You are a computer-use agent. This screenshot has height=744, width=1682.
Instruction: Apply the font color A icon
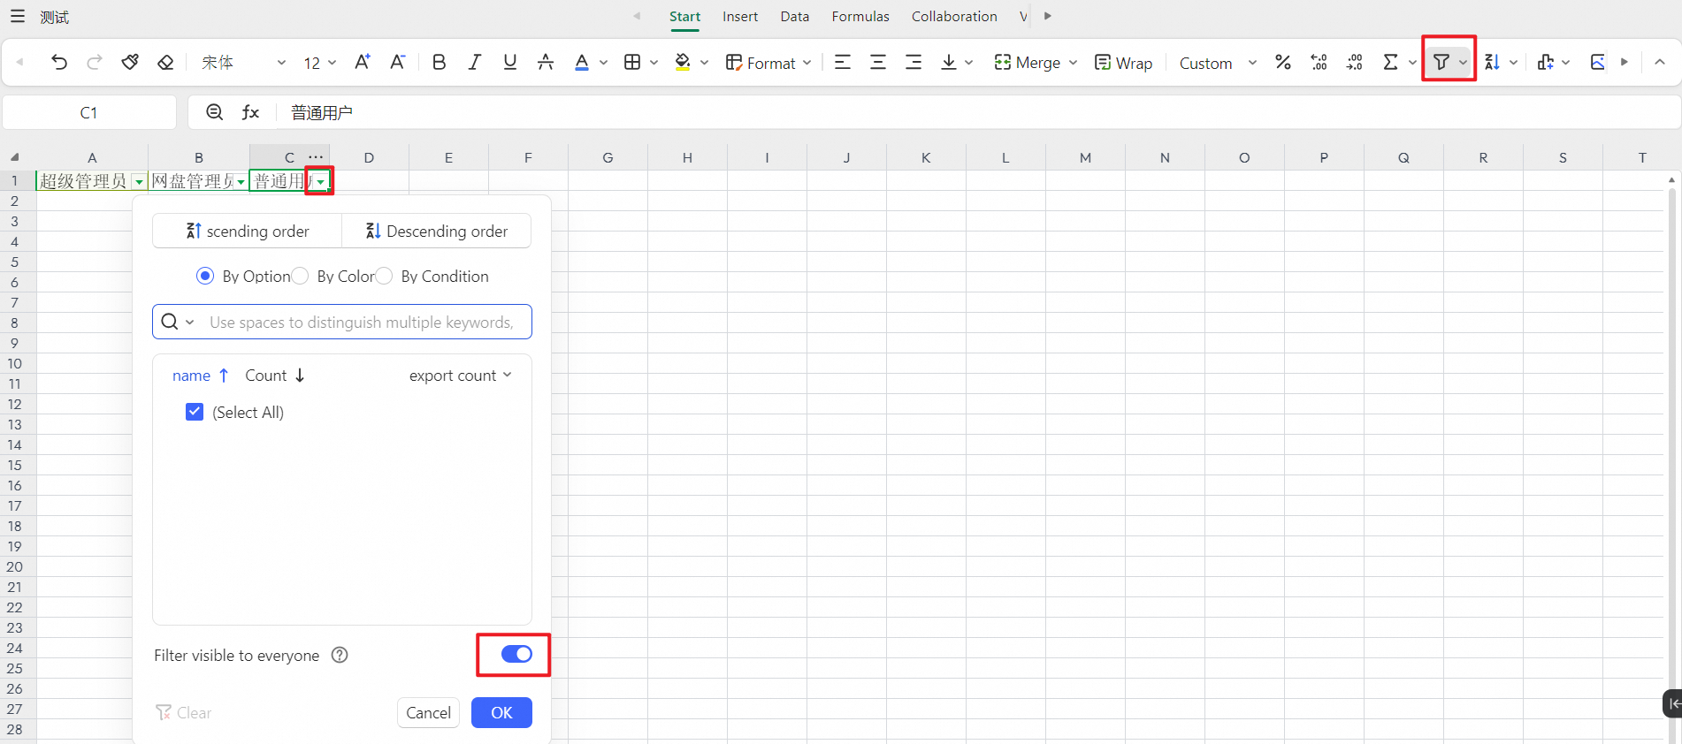click(581, 62)
